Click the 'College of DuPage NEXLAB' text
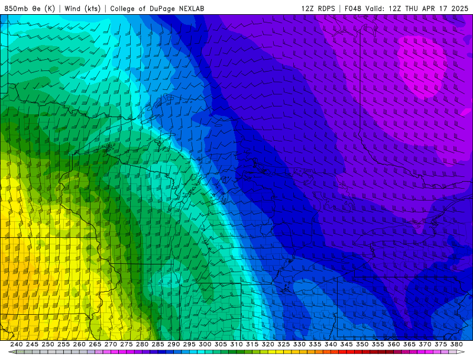The width and height of the screenshot is (473, 355). tap(157, 8)
